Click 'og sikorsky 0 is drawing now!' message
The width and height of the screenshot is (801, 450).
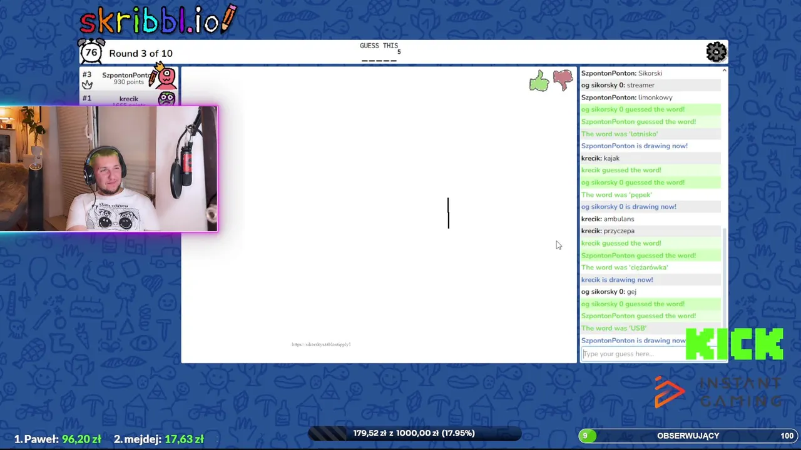coord(628,207)
